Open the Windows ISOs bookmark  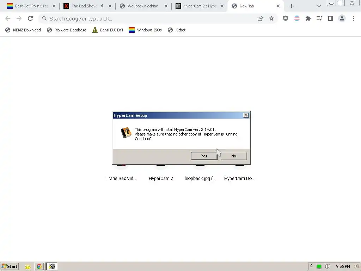coord(145,30)
